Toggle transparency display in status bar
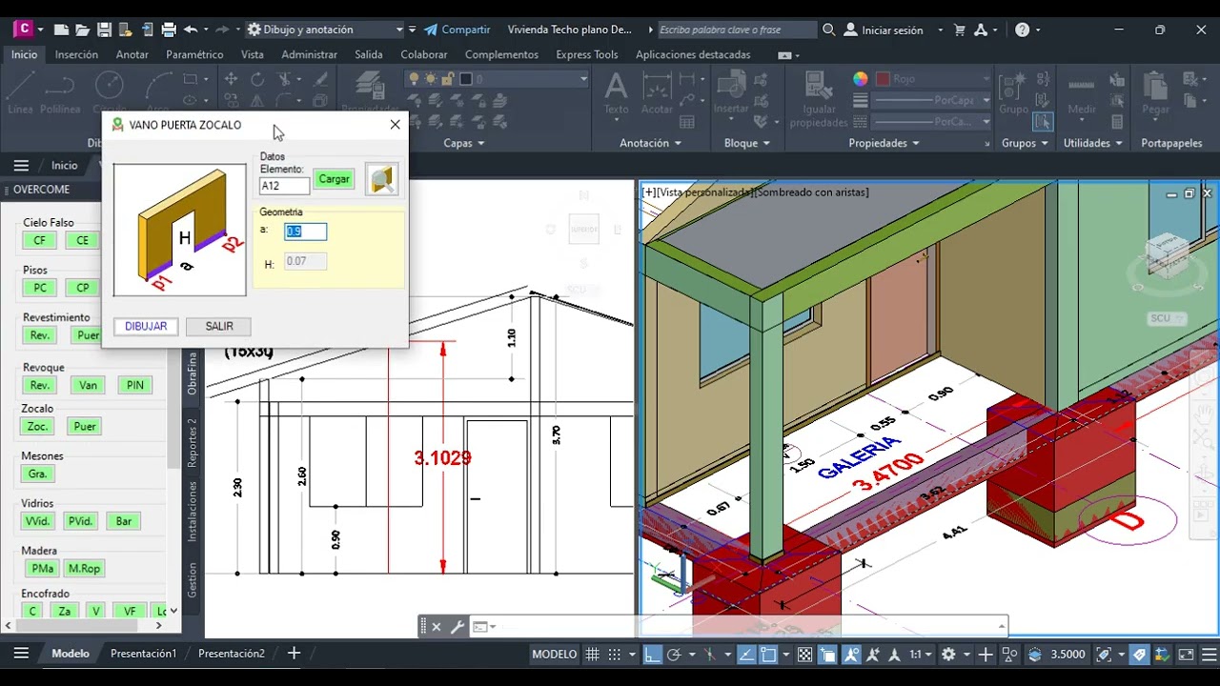The image size is (1220, 686). click(805, 655)
